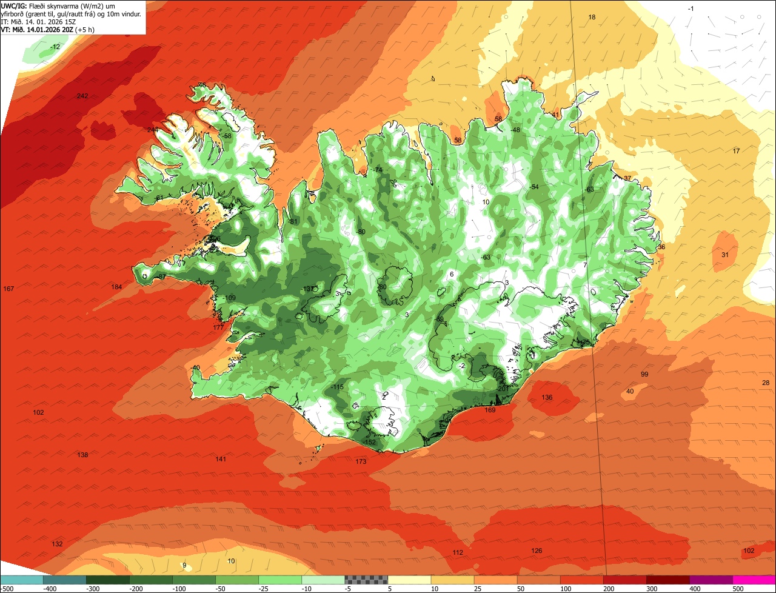Image resolution: width=776 pixels, height=593 pixels.
Task: Click the map value 184
Action: pyautogui.click(x=117, y=286)
